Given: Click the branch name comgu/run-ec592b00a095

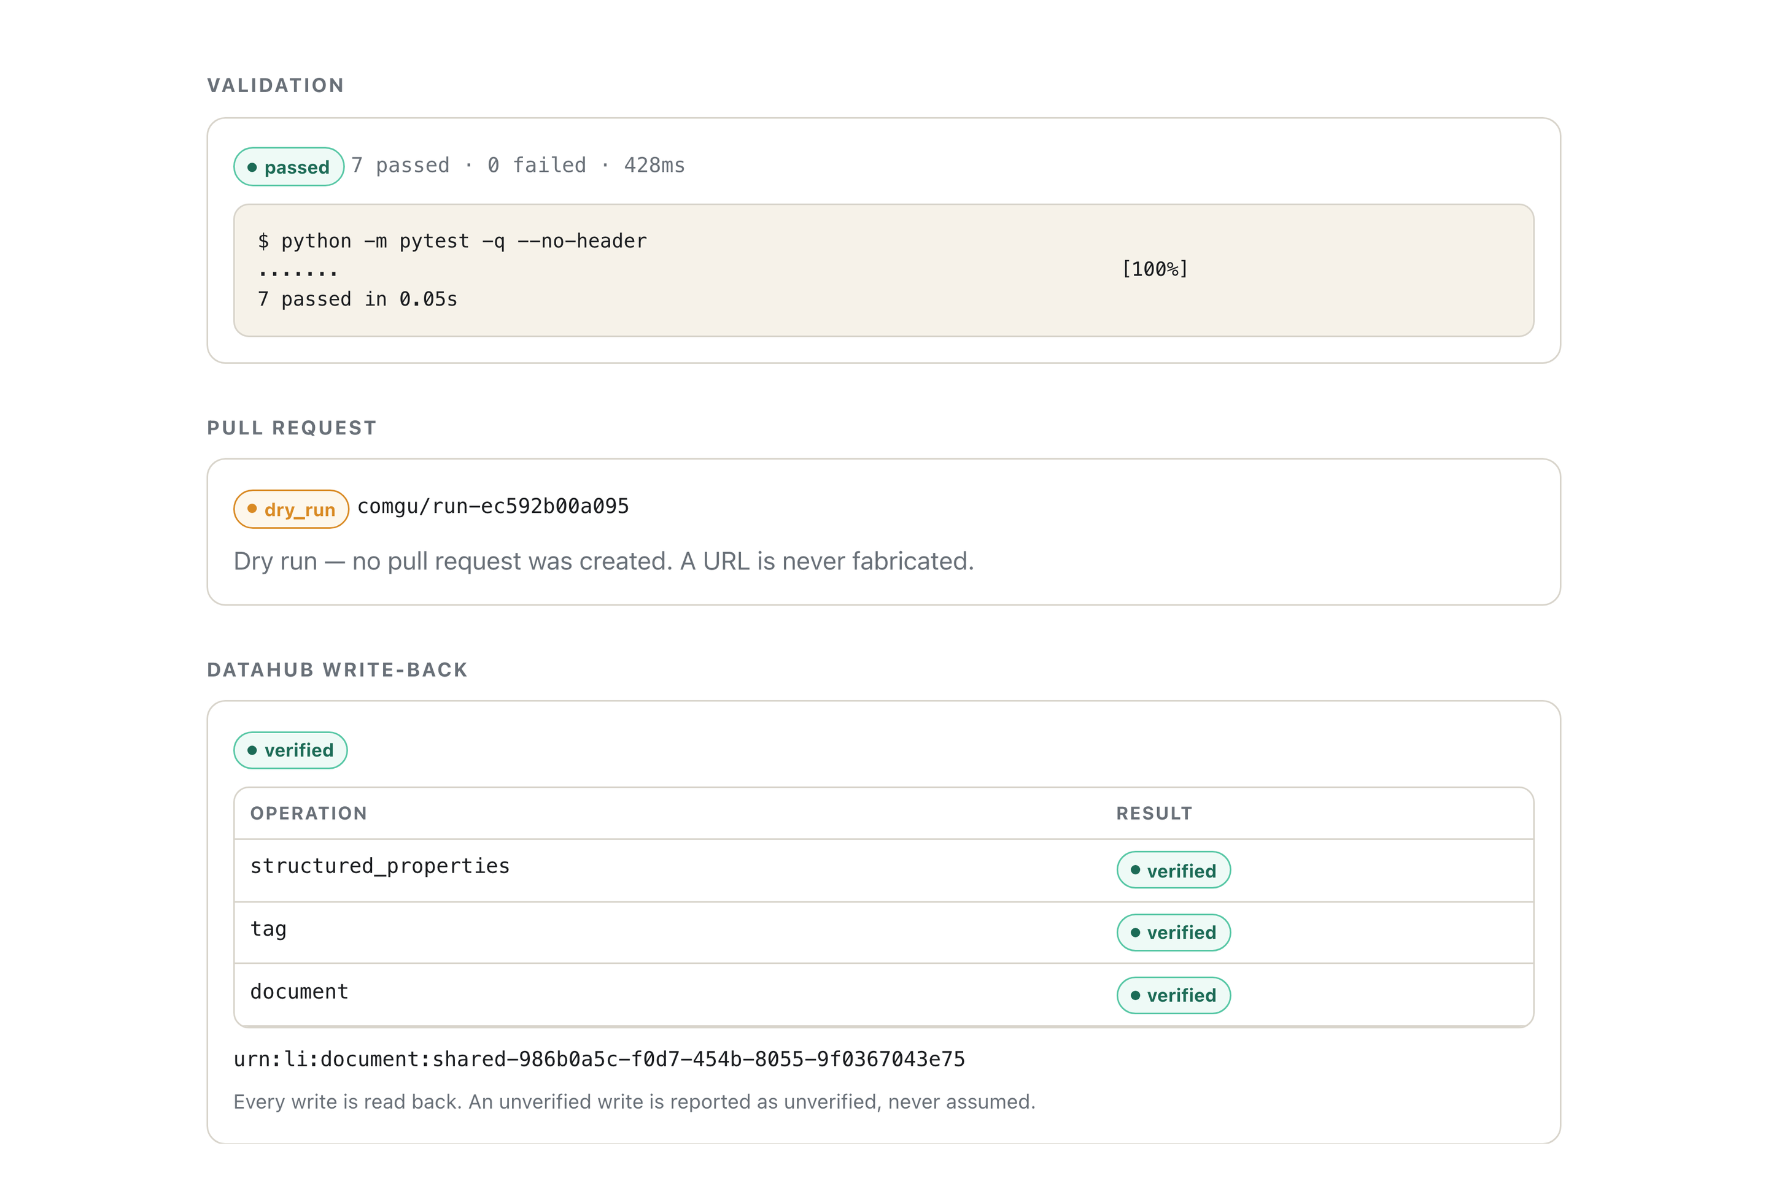Looking at the screenshot, I should coord(493,506).
